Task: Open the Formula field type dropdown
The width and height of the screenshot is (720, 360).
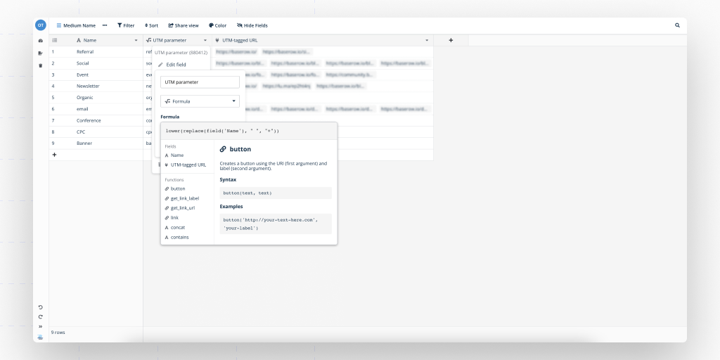Action: 200,101
